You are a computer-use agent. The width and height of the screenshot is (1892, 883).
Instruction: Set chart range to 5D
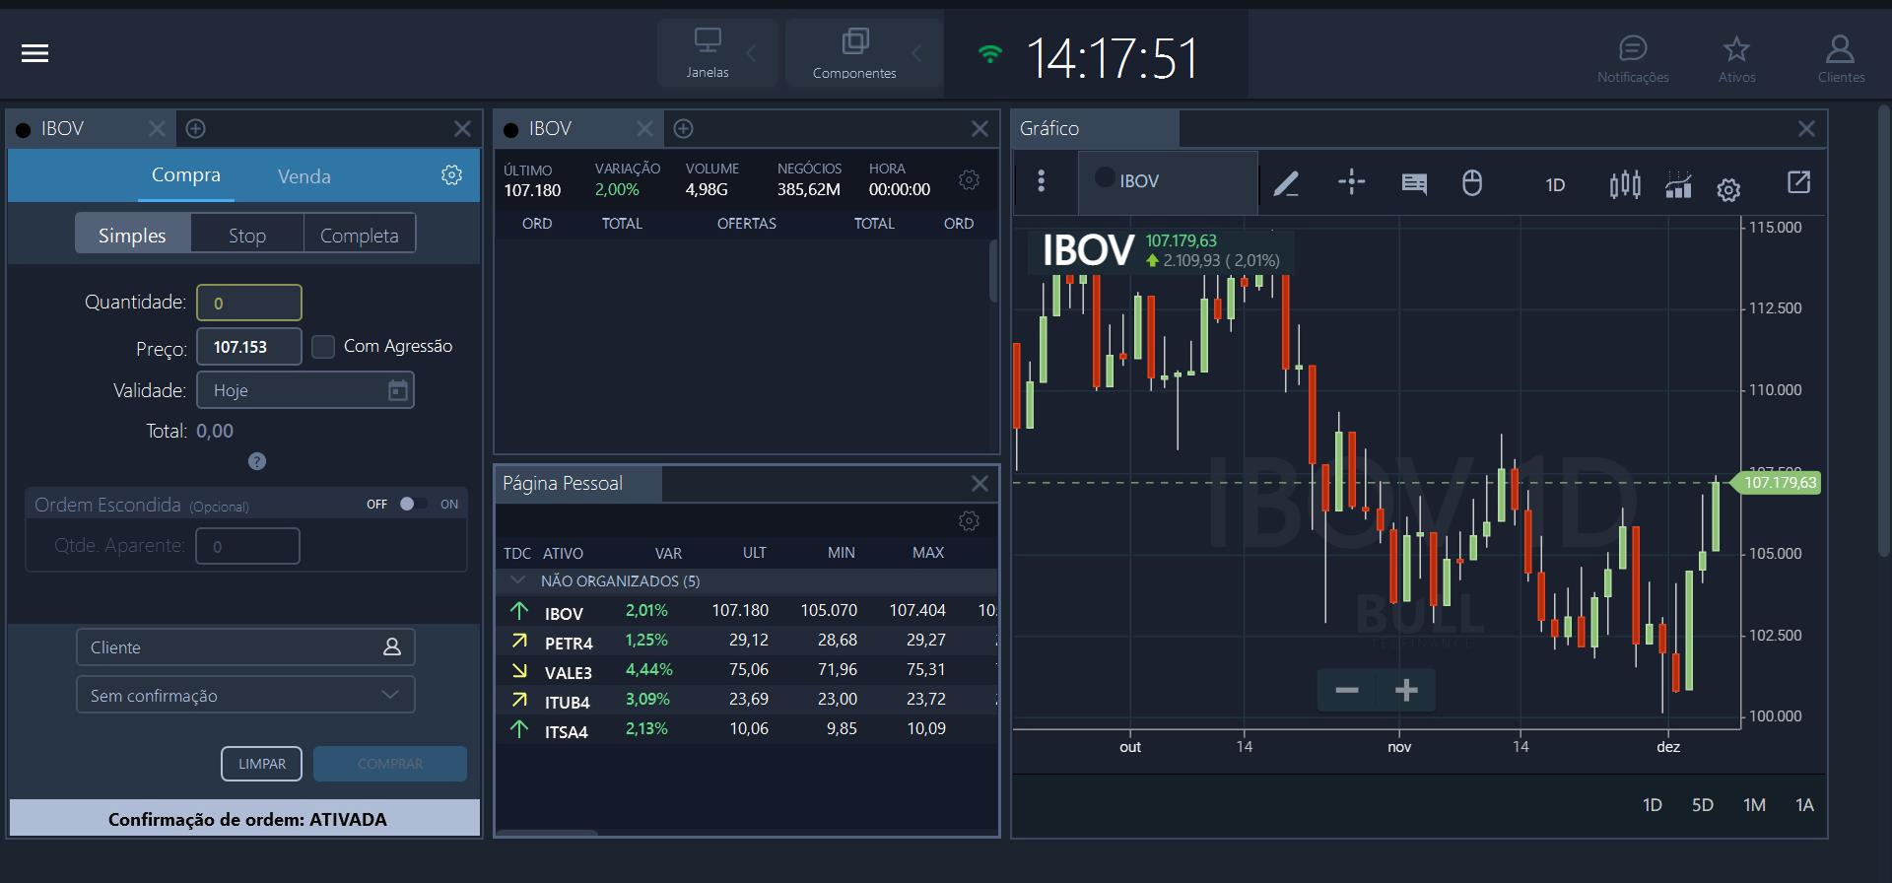coord(1703,805)
